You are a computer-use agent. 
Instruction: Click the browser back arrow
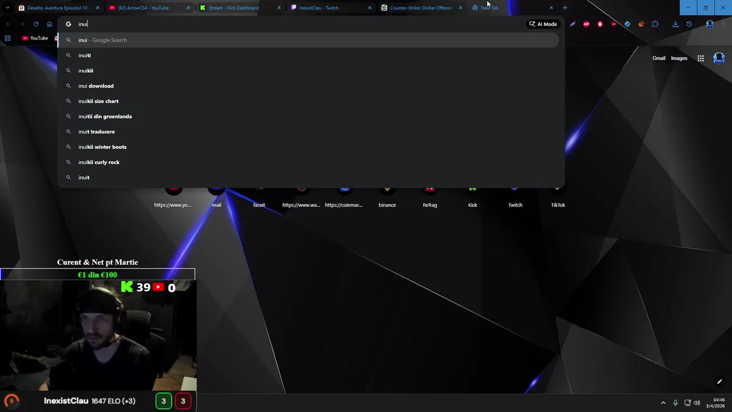tap(8, 24)
